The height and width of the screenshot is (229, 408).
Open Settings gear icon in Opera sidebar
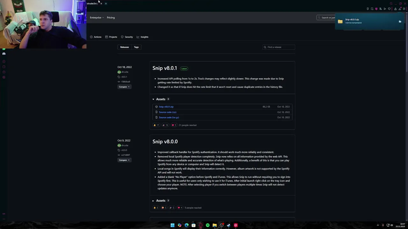point(4,77)
